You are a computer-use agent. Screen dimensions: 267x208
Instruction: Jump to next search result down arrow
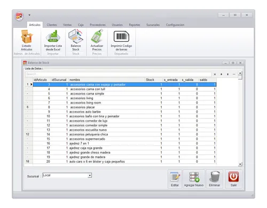(221, 74)
